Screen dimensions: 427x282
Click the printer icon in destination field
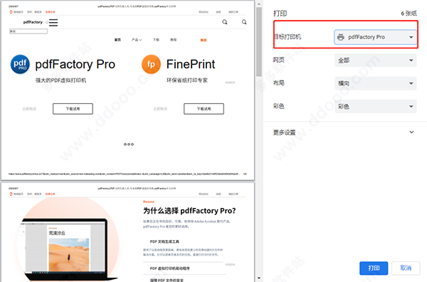tap(341, 37)
